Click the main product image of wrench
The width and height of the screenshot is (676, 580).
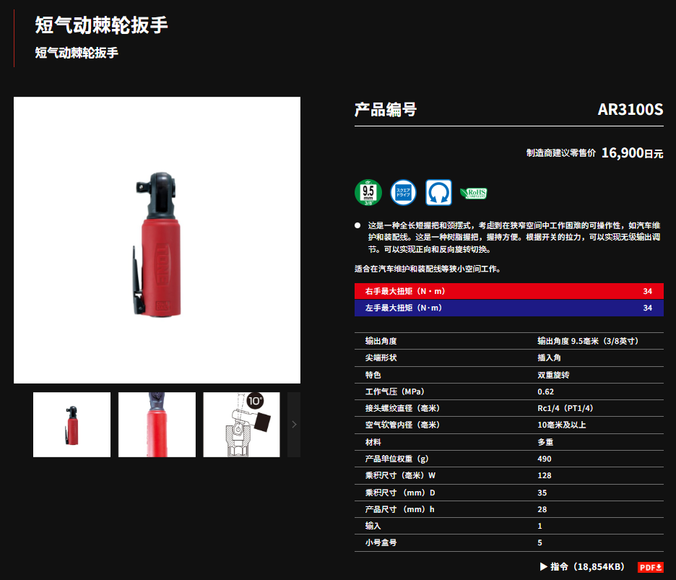[157, 241]
